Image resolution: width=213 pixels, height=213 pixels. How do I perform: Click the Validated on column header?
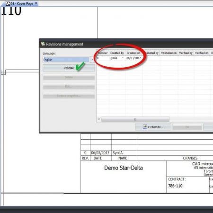pyautogui.click(x=169, y=53)
